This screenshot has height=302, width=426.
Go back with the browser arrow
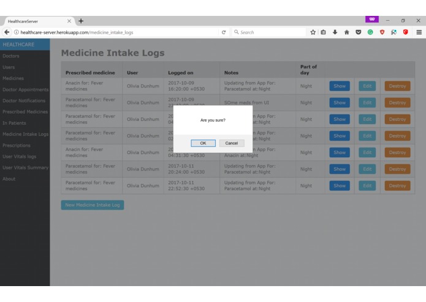pyautogui.click(x=7, y=32)
